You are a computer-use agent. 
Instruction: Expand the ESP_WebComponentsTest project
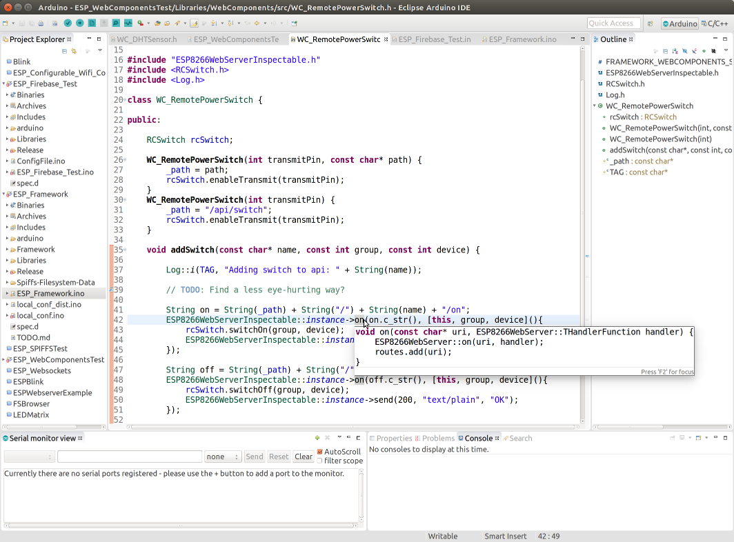(3, 359)
